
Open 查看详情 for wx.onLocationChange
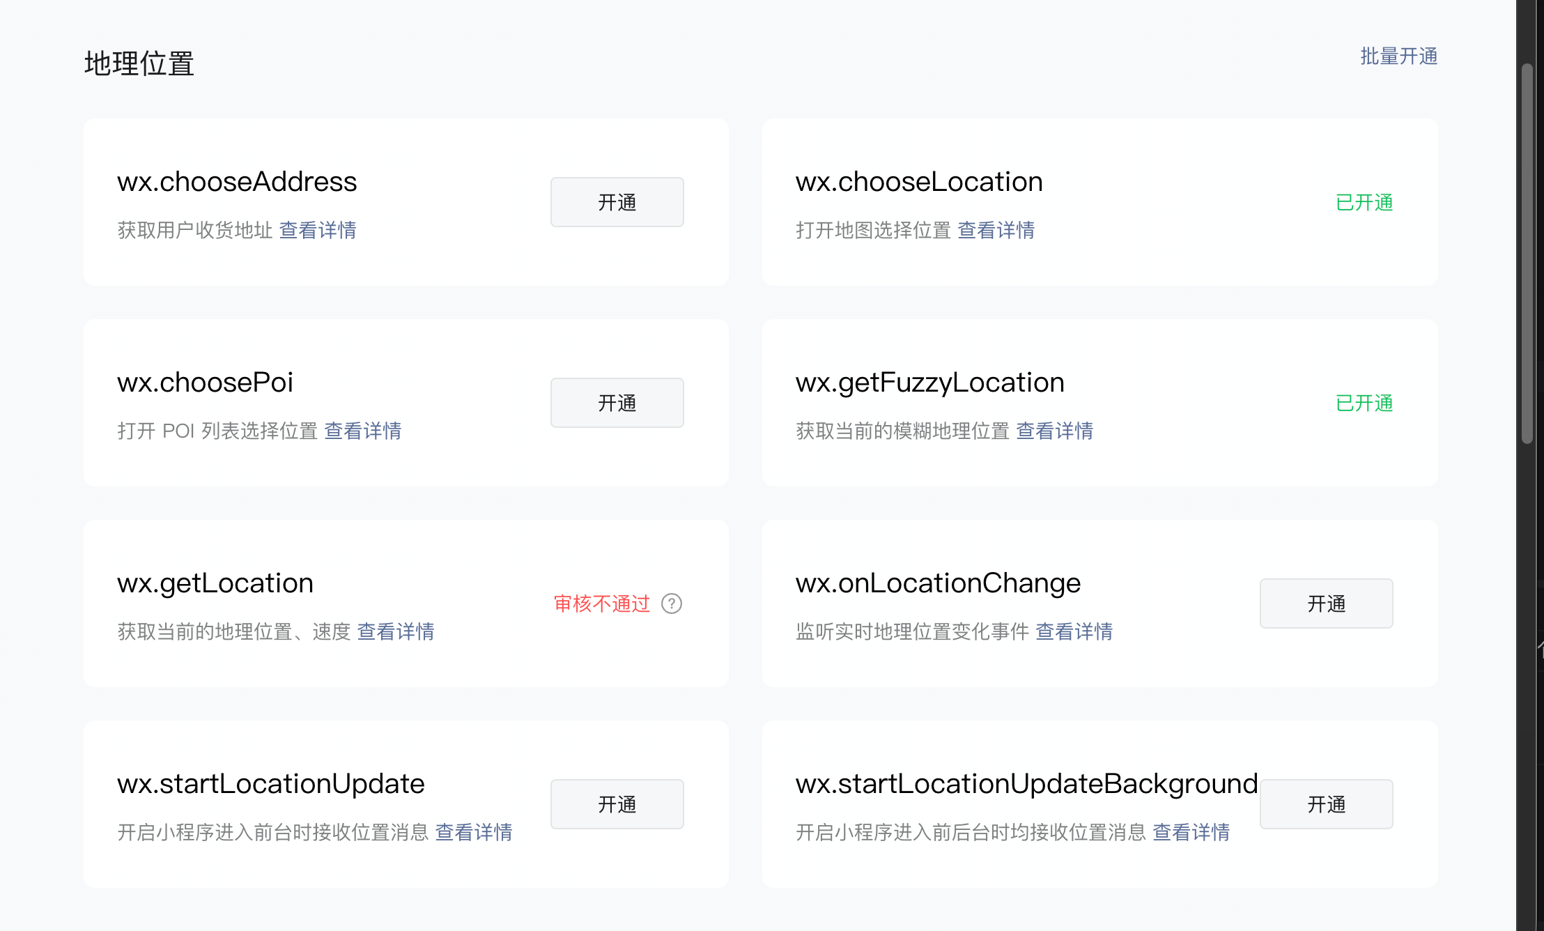[1074, 631]
